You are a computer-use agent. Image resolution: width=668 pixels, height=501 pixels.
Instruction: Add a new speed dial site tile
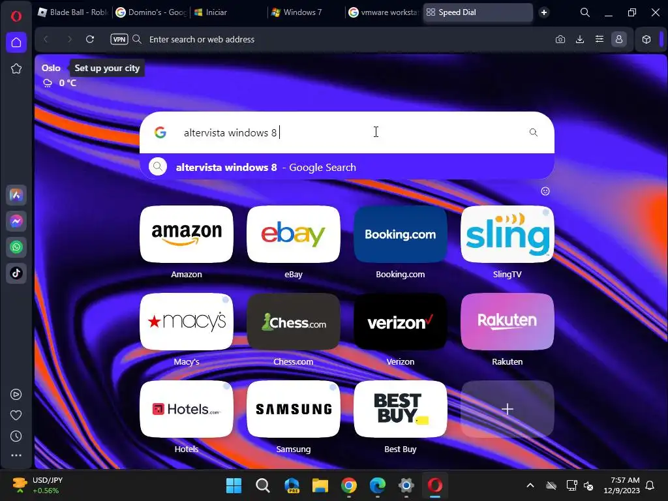[x=508, y=409]
